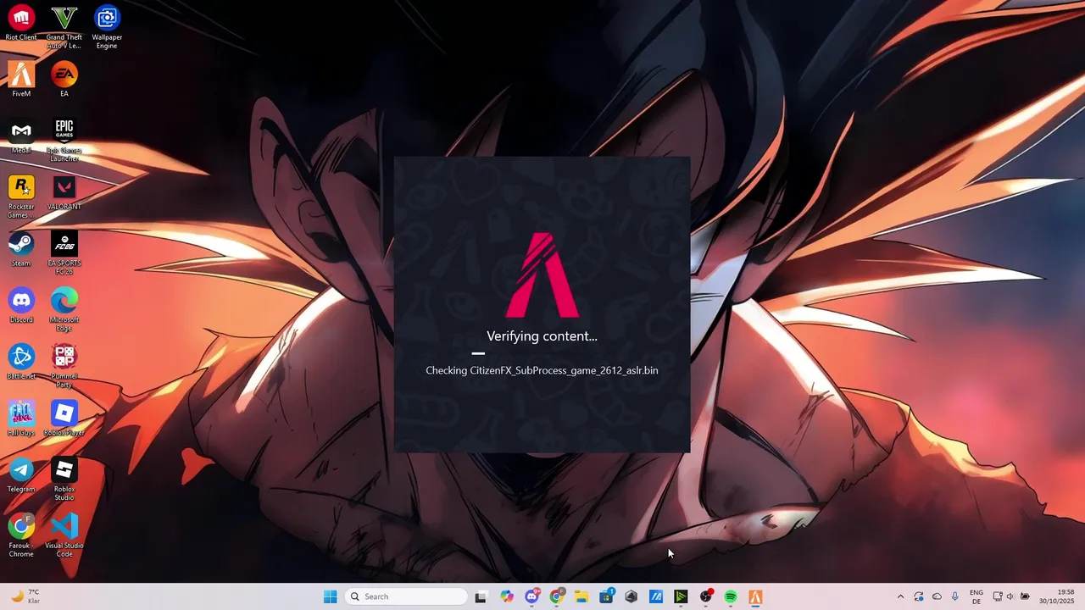Screen dimensions: 1085x610
Task: Open the ENG DE language switcher
Action: point(976,596)
